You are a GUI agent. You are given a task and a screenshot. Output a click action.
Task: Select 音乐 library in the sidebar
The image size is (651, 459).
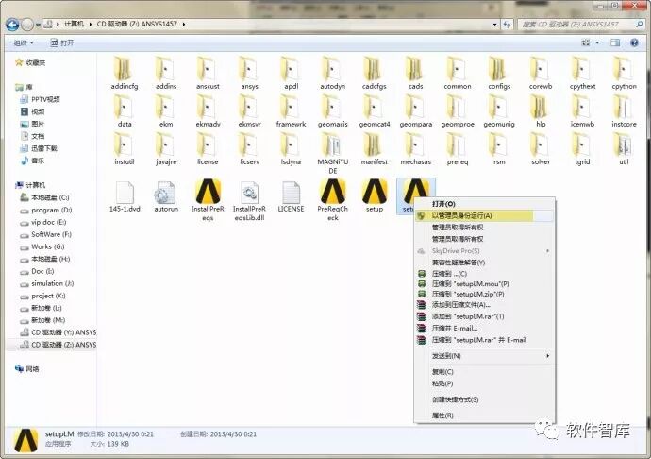click(x=32, y=161)
